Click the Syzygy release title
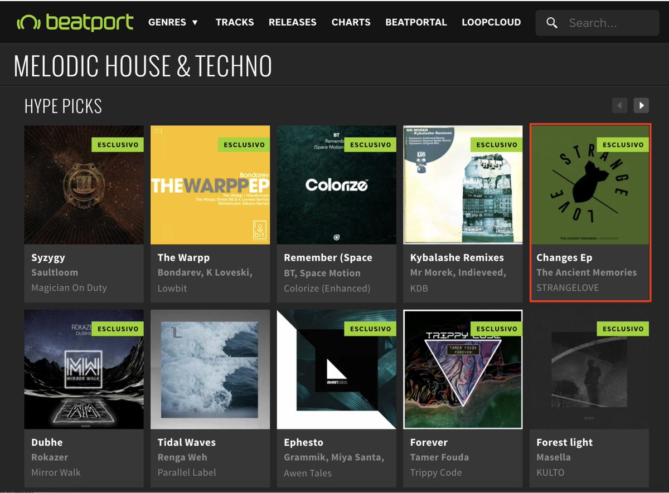 (49, 258)
